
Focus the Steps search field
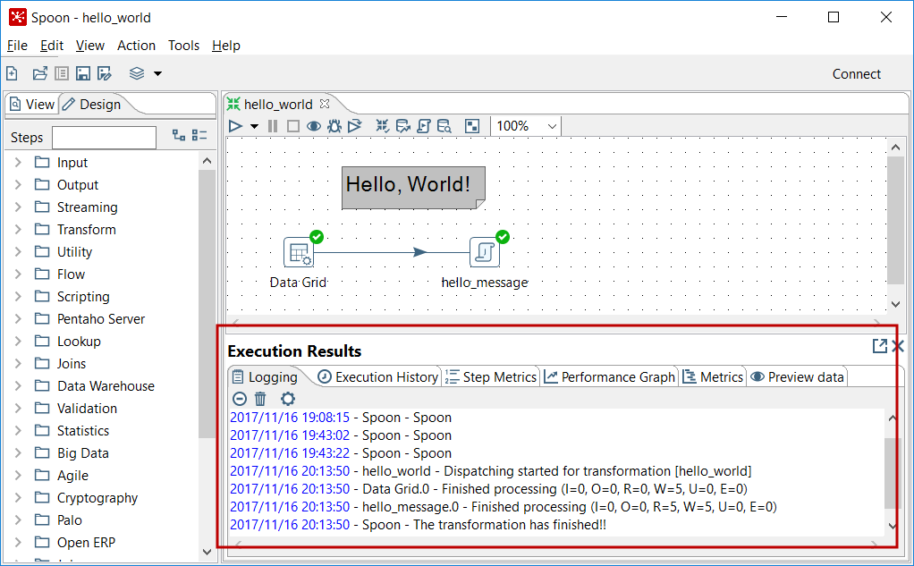tap(105, 138)
